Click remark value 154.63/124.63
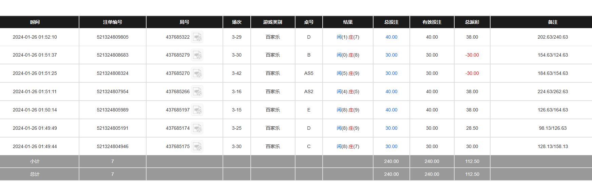The height and width of the screenshot is (187, 592). pos(553,55)
